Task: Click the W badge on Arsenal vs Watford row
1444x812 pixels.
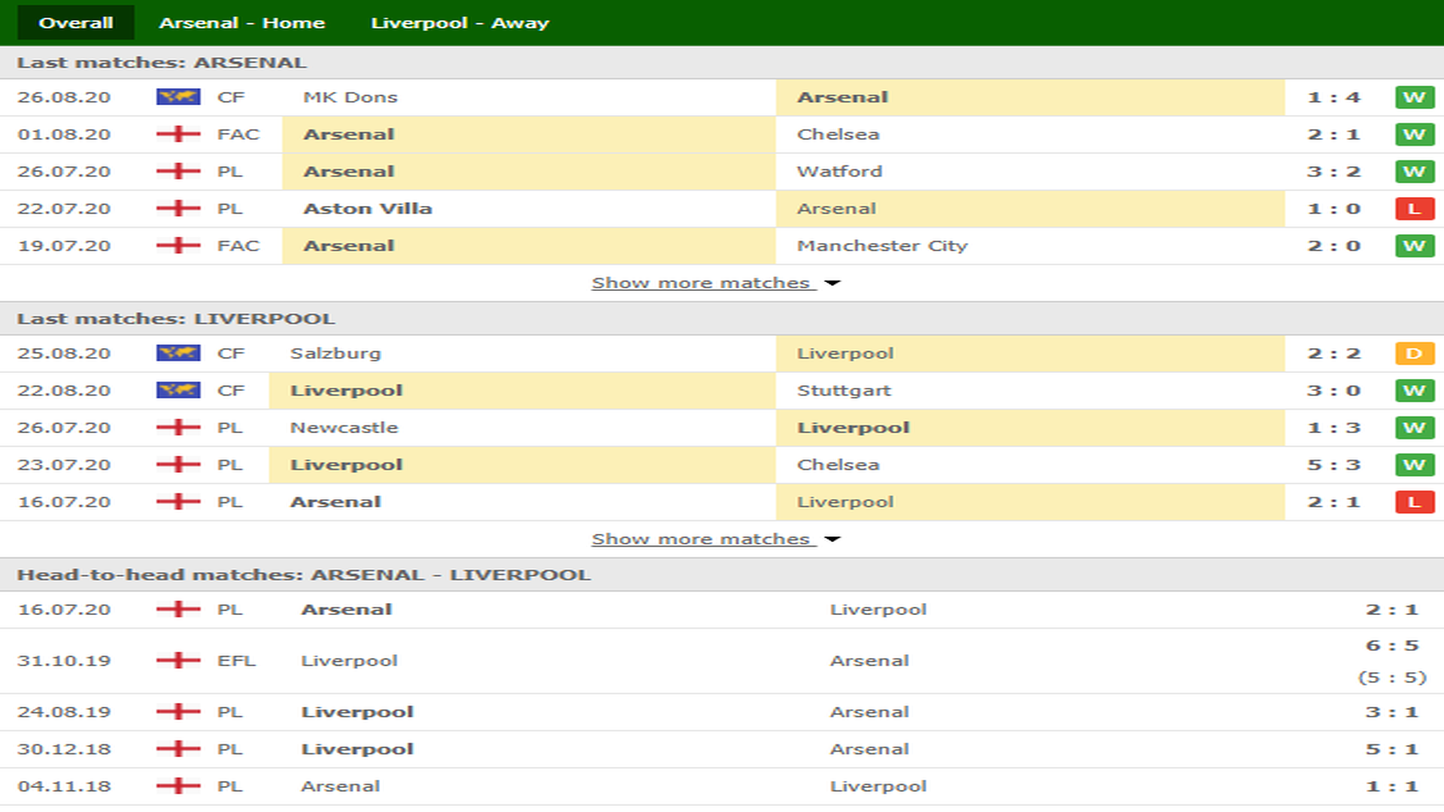Action: [1415, 171]
